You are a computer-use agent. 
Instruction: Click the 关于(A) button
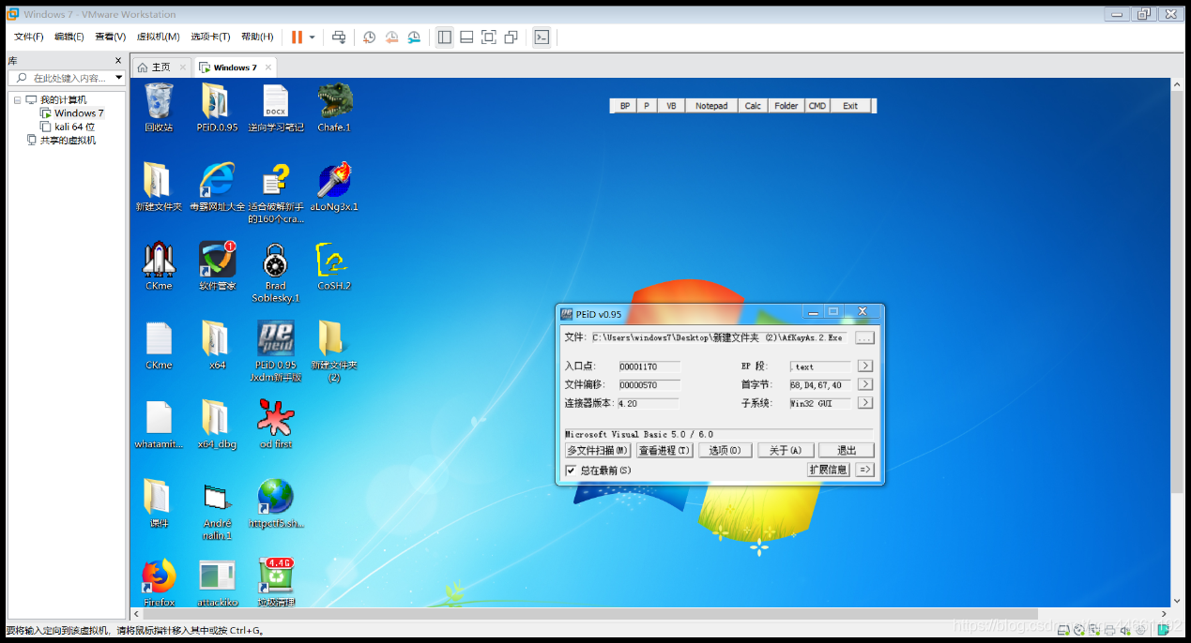click(786, 451)
